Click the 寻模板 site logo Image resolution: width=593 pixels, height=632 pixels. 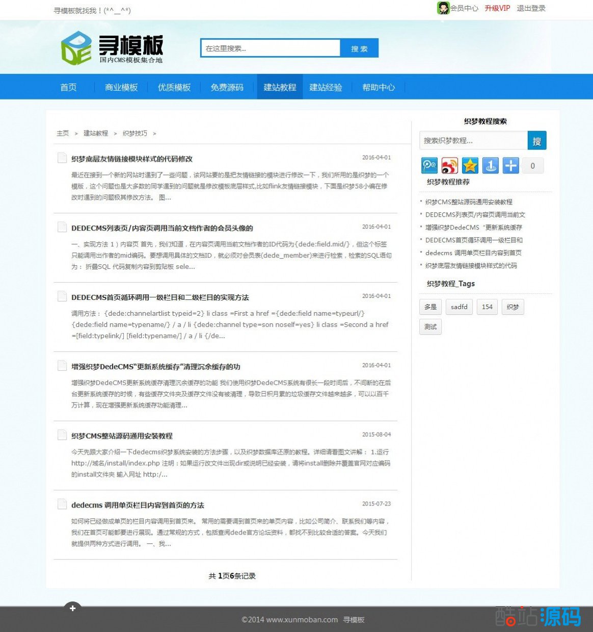[112, 48]
